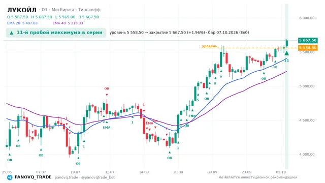Image resolution: width=325 pixels, height=183 pixels.
Task: Click the green 5 667.50 price tag
Action: pyautogui.click(x=308, y=40)
